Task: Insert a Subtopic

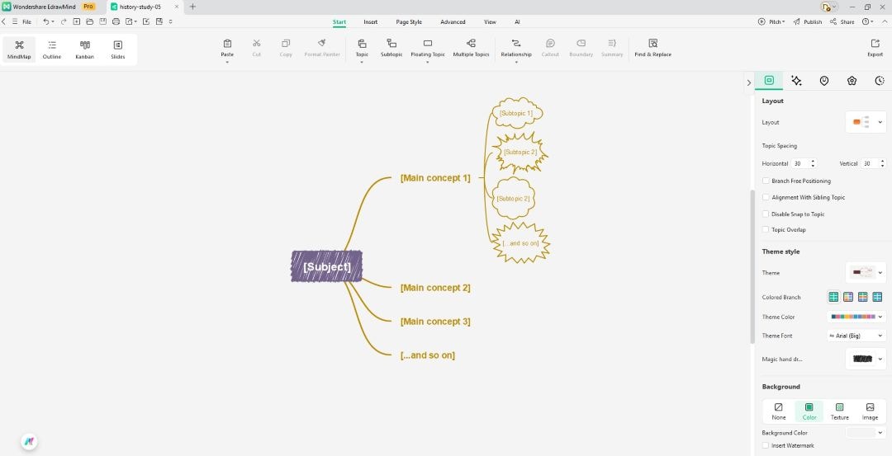Action: 391,48
